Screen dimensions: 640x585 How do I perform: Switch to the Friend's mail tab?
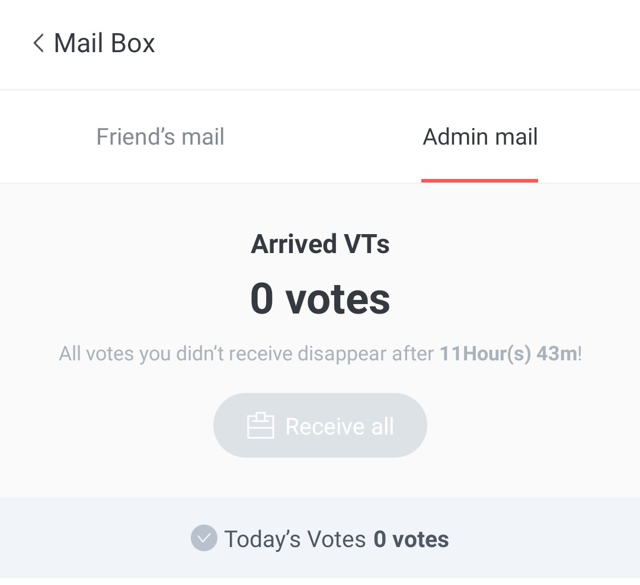[x=160, y=137]
